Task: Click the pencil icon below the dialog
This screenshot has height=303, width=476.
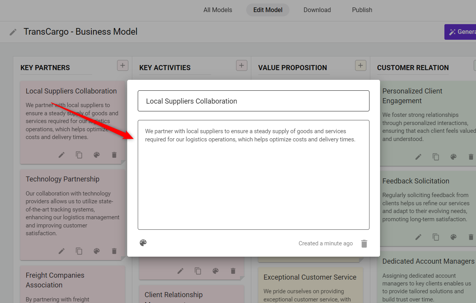Action: (x=180, y=271)
